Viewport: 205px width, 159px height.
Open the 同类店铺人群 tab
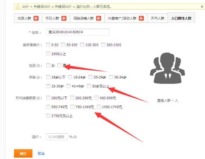pos(87,18)
